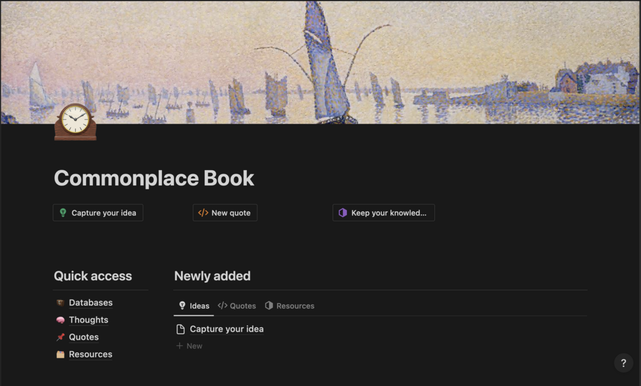Click the Quick access heading
Screen dimensions: 641x386
coord(92,276)
